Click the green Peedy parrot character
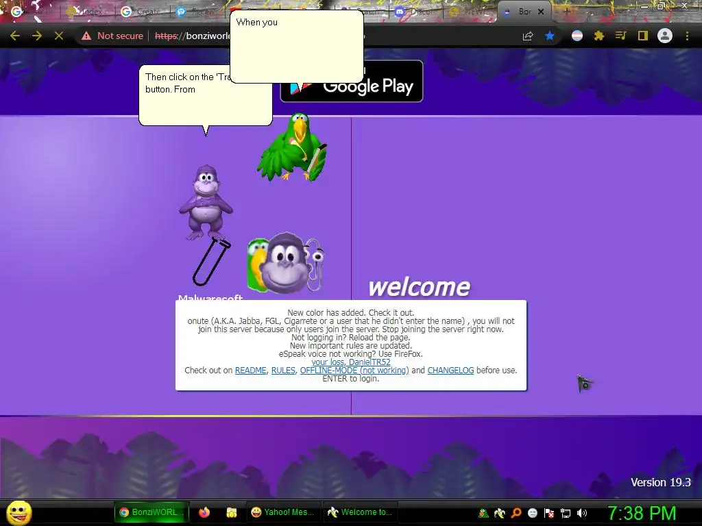 click(292, 148)
